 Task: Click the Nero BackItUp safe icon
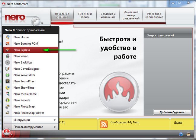[x=8, y=62]
